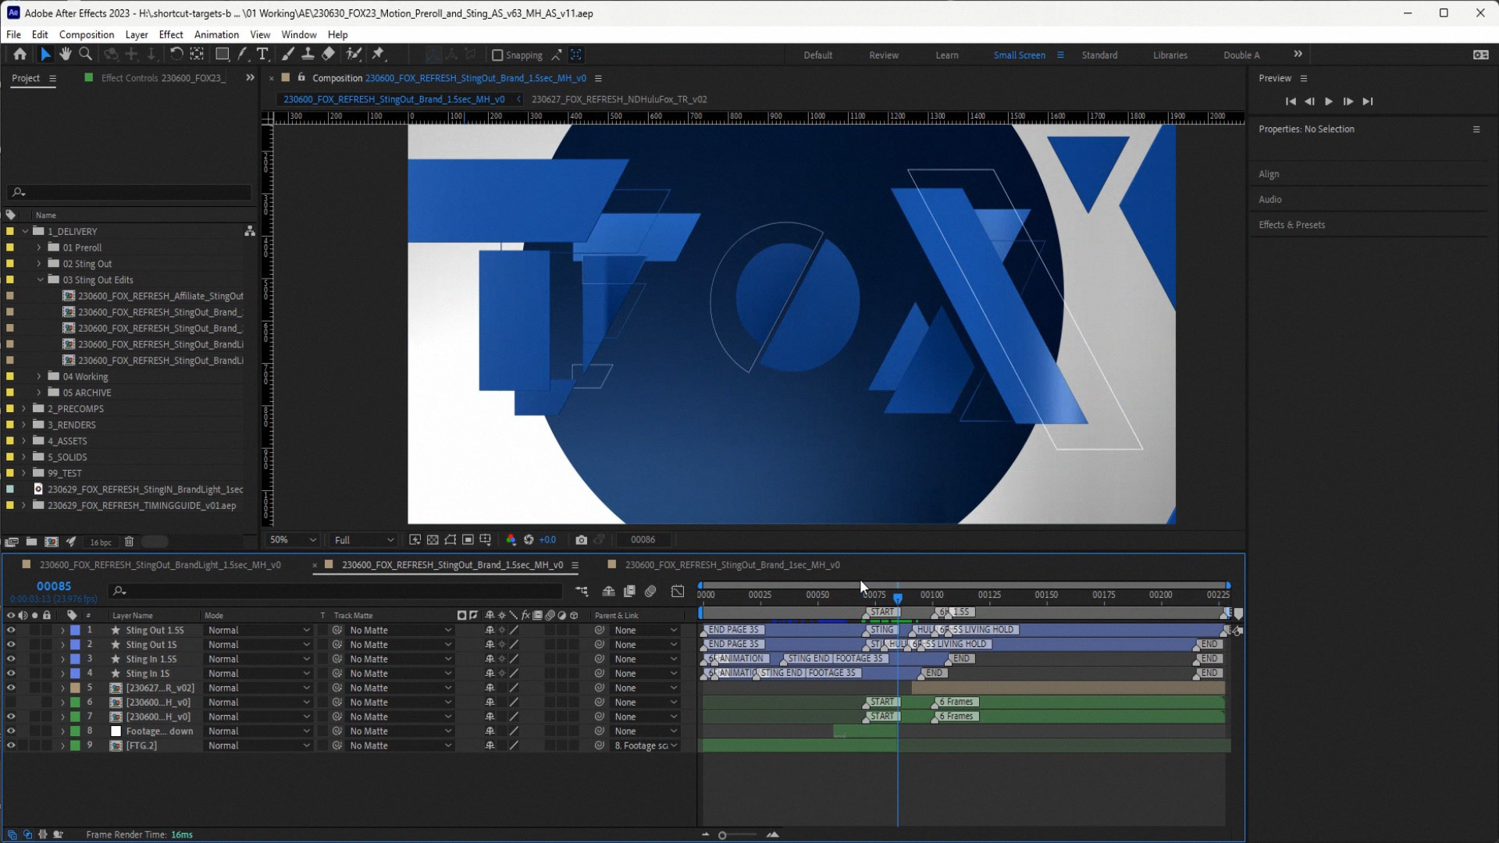Image resolution: width=1499 pixels, height=843 pixels.
Task: Enable the Snapping checkbox
Action: pos(497,55)
